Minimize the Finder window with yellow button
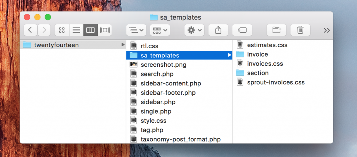Screen dimensions: 357x157 37,17
